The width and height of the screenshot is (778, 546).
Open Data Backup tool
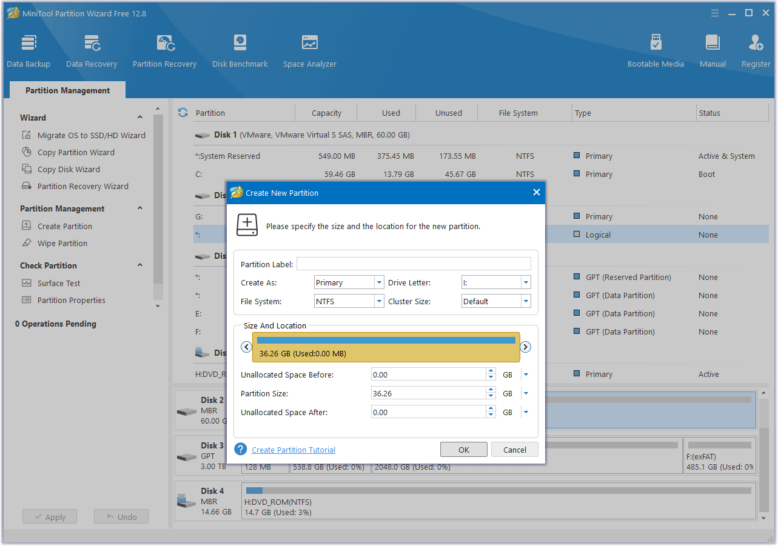(x=29, y=51)
